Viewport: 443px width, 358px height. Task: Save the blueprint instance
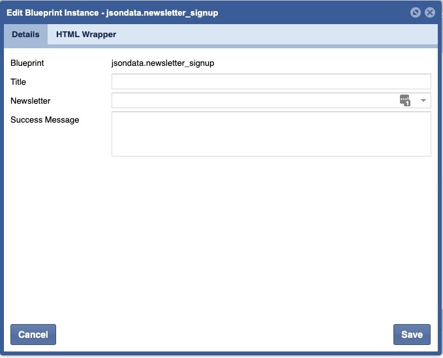pos(412,335)
